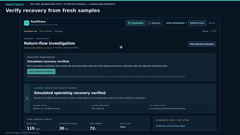Switch to the Operator tab
The image size is (240, 135).
[x=154, y=23]
